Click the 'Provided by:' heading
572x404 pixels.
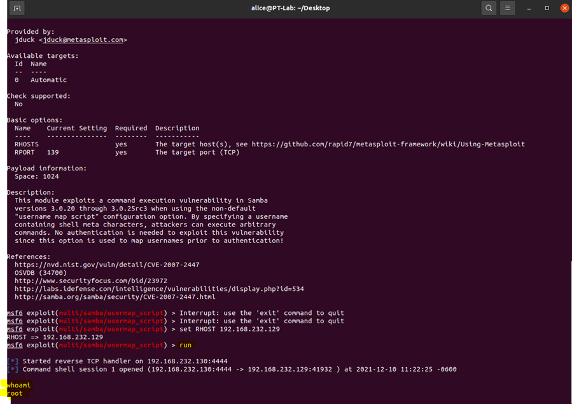31,32
